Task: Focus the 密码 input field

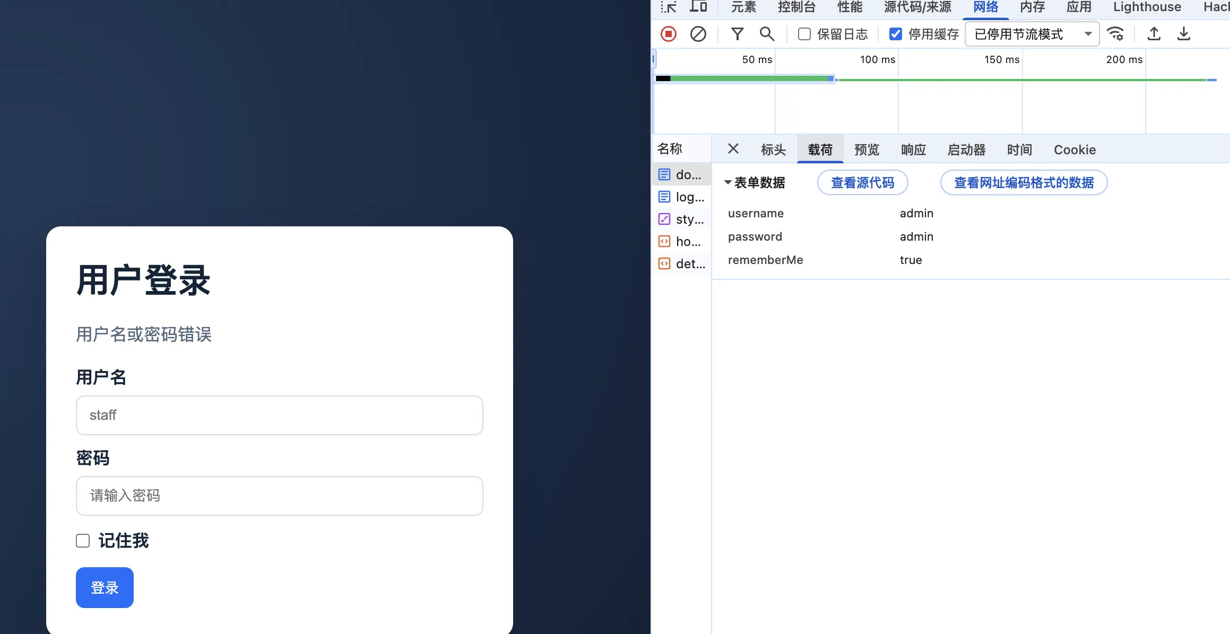Action: tap(279, 496)
